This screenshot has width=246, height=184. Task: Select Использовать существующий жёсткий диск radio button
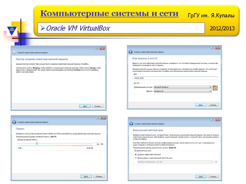pos(136,158)
